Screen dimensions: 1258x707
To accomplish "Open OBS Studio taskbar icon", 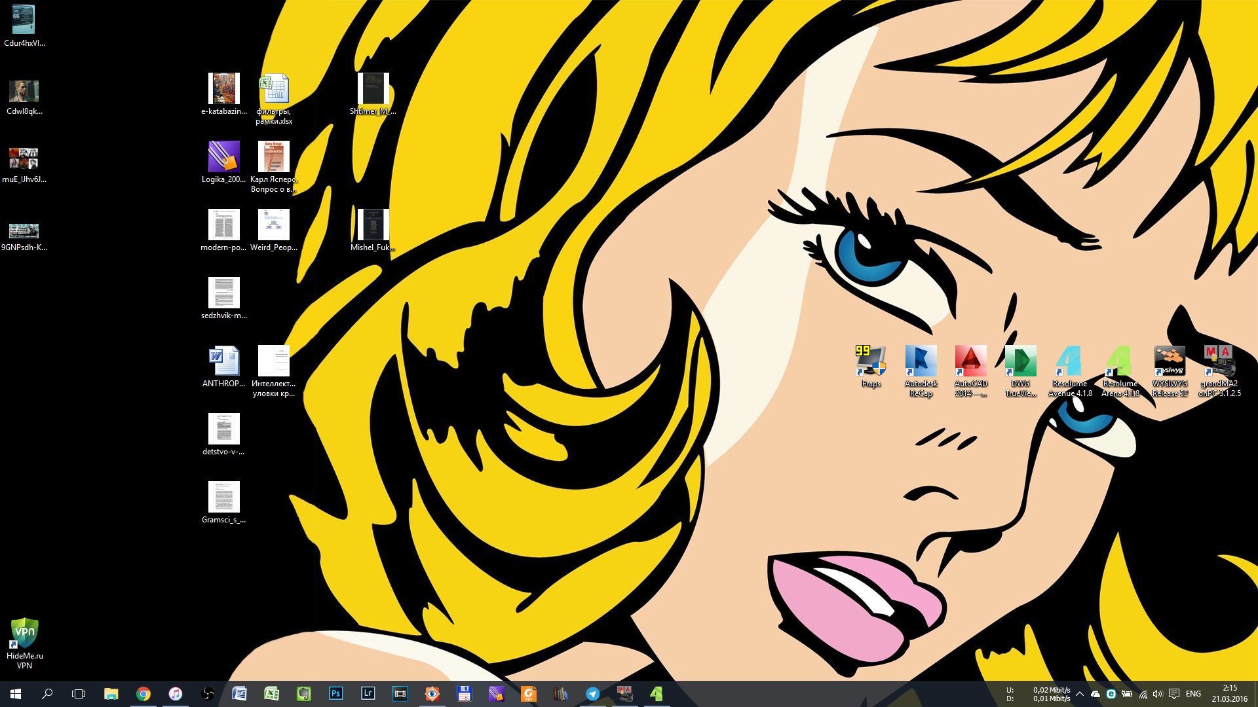I will (208, 693).
